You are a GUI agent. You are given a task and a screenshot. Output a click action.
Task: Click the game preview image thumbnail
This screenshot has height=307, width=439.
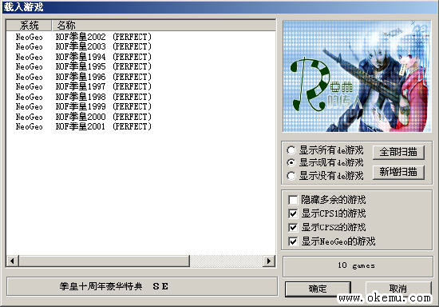coord(357,76)
